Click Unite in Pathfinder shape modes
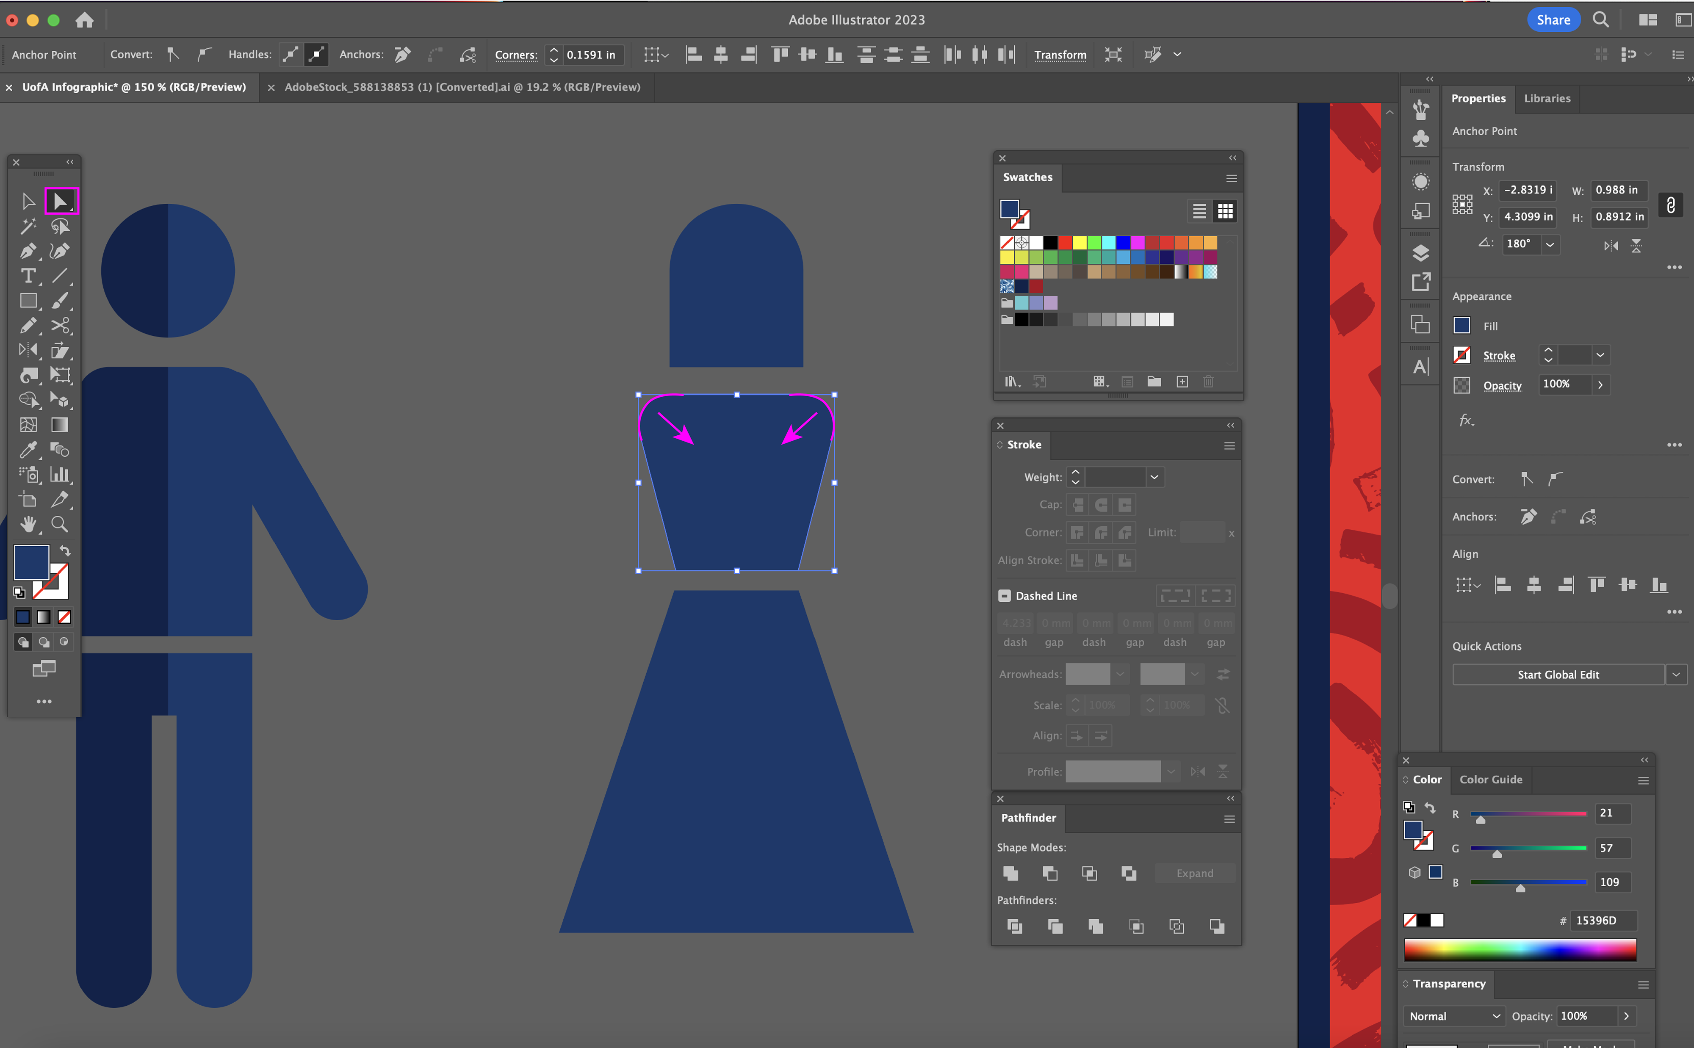The width and height of the screenshot is (1694, 1048). click(1010, 873)
